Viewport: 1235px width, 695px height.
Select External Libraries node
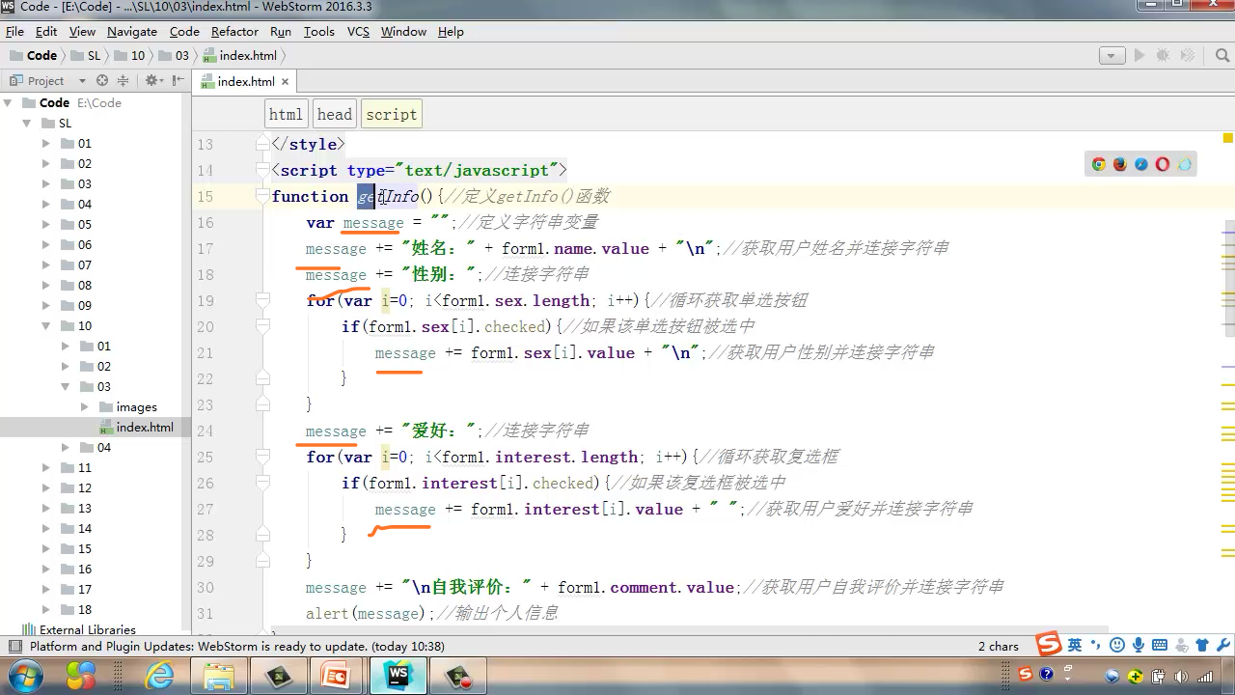77,629
